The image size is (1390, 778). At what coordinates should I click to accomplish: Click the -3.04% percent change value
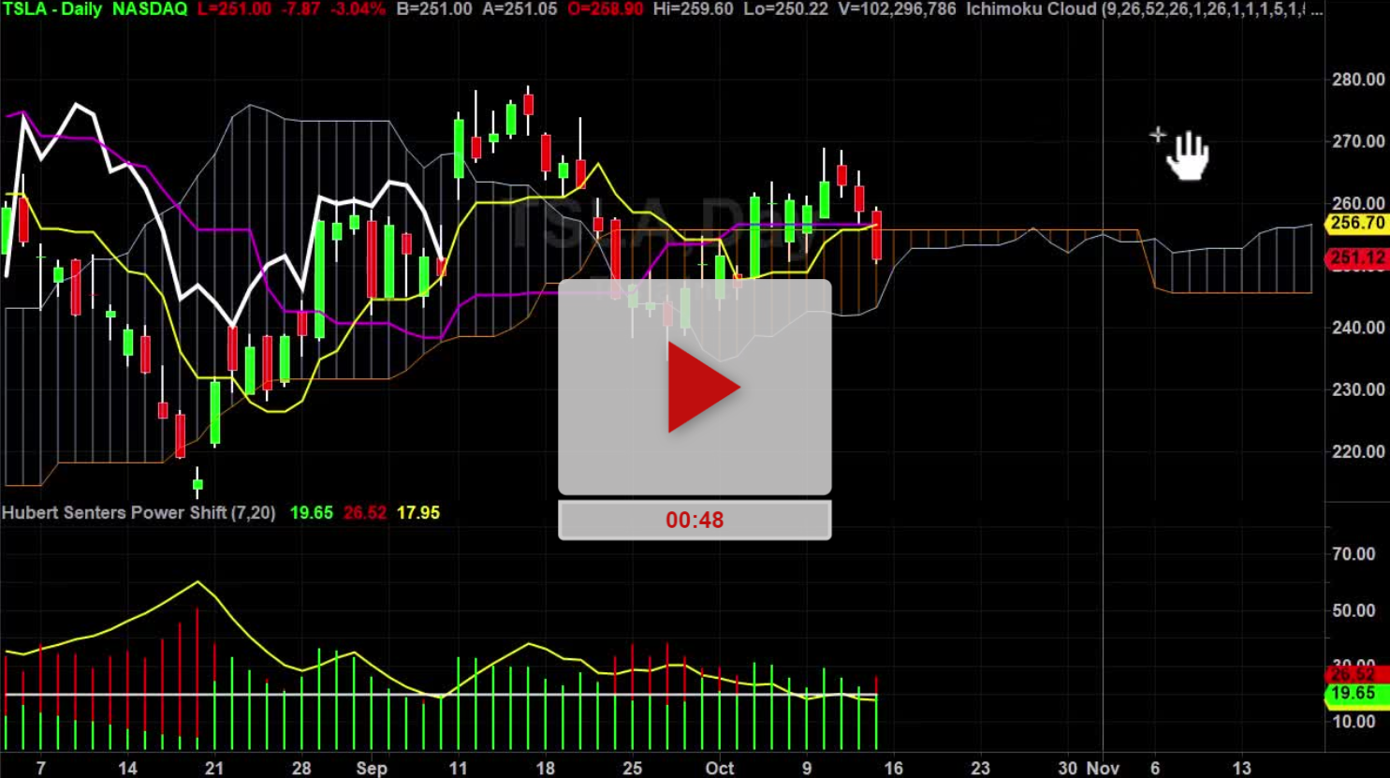[358, 9]
